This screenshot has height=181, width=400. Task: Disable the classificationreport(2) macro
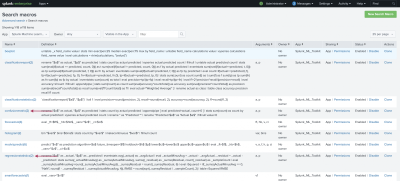coord(373,62)
